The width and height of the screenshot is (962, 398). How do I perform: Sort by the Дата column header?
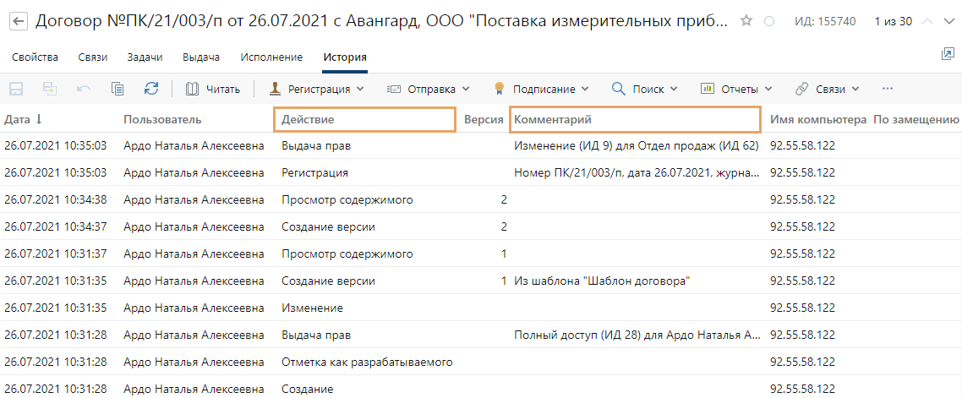pos(23,120)
